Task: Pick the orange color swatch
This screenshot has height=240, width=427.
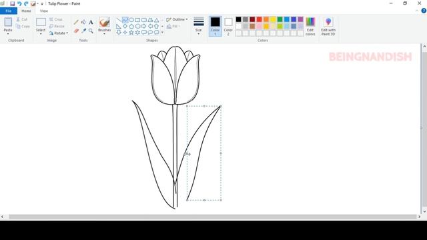Action: [266, 19]
